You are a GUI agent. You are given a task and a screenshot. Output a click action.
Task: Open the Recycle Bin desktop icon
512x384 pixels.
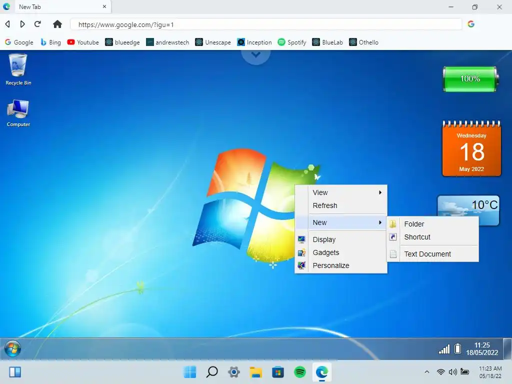click(18, 69)
